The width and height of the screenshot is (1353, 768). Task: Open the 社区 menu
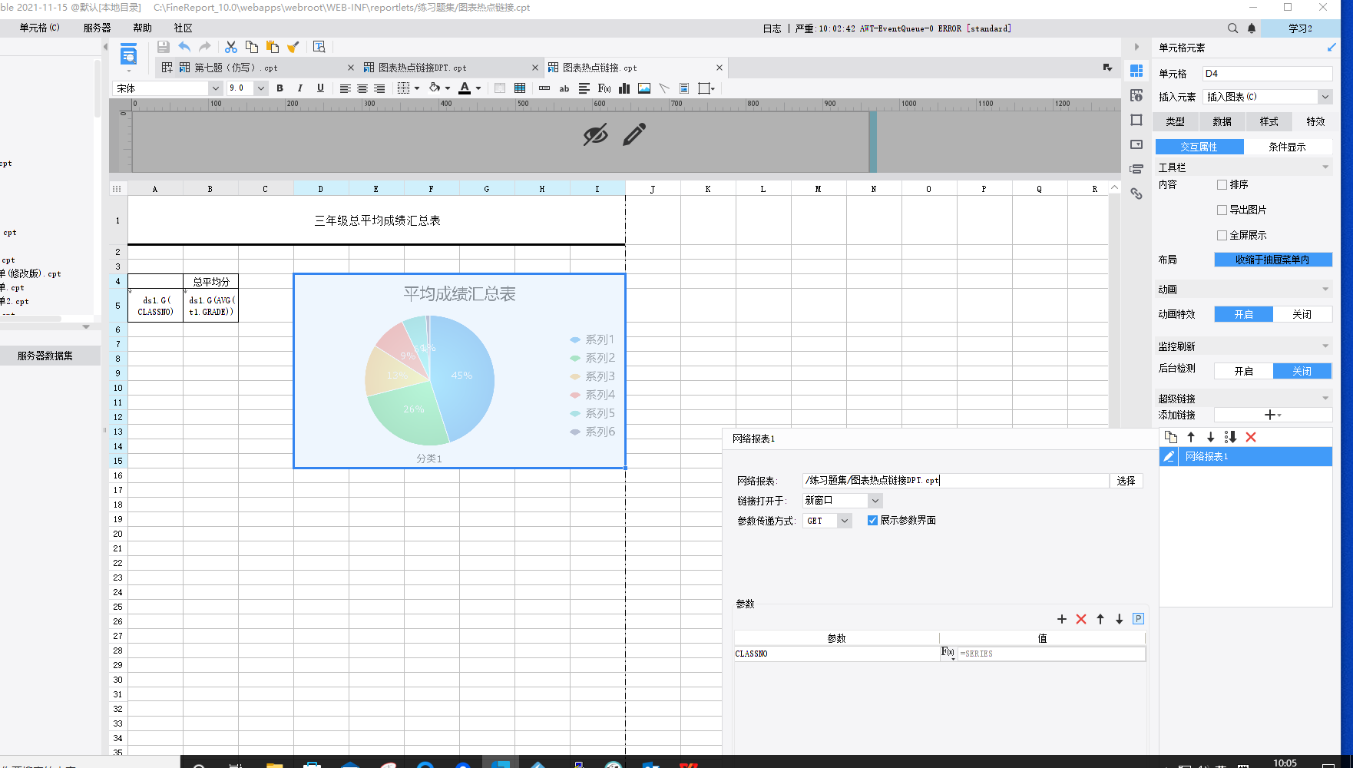183,28
